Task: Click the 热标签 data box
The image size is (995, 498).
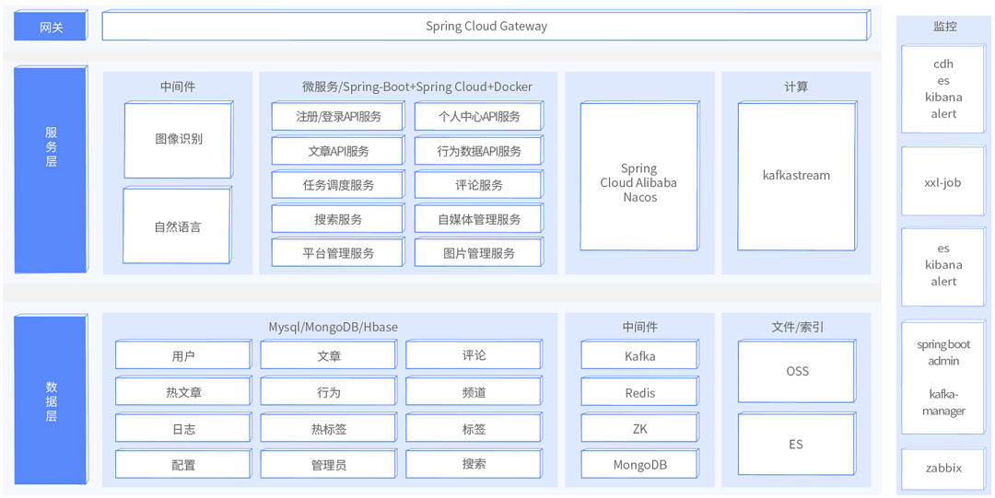Action: 328,429
